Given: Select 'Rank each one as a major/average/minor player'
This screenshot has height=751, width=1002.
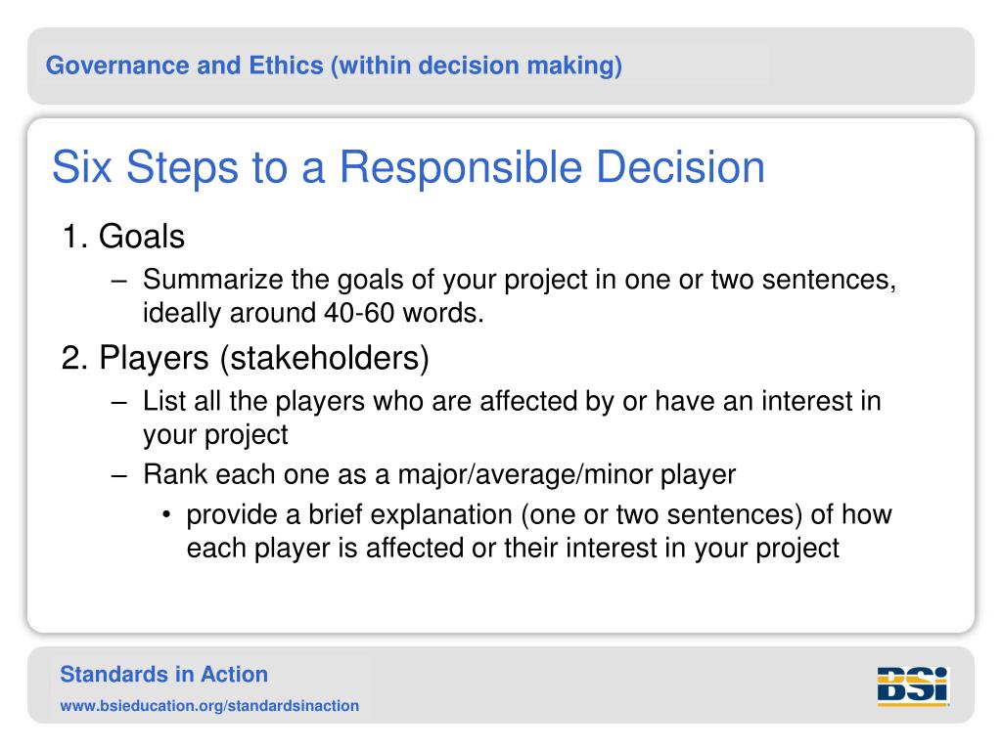Looking at the screenshot, I should click(x=439, y=475).
